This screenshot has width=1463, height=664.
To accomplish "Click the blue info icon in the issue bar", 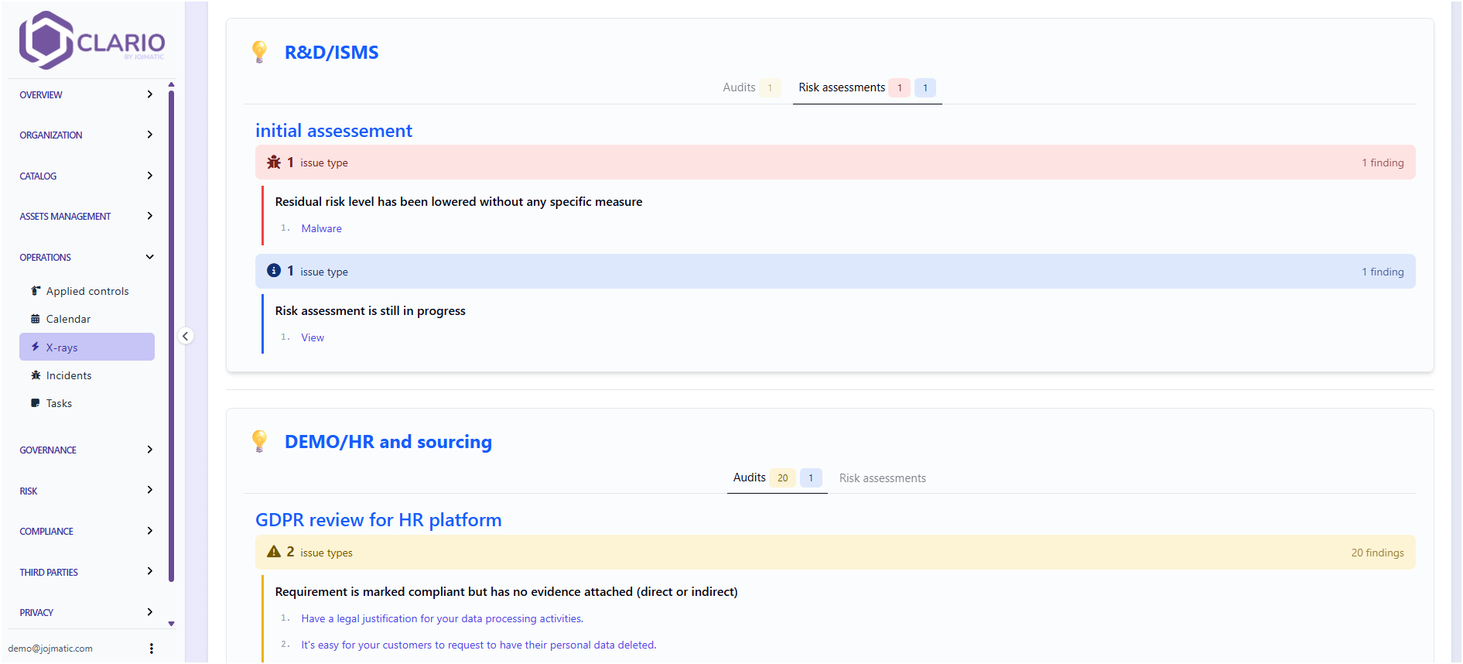I will coord(274,271).
